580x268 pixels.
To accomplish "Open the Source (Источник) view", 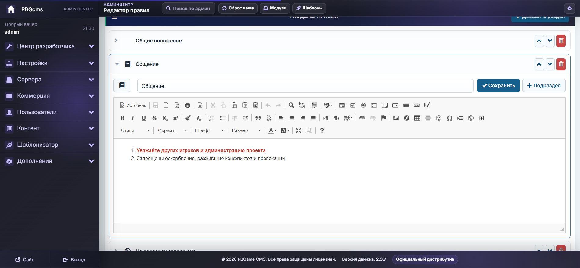I will click(133, 105).
